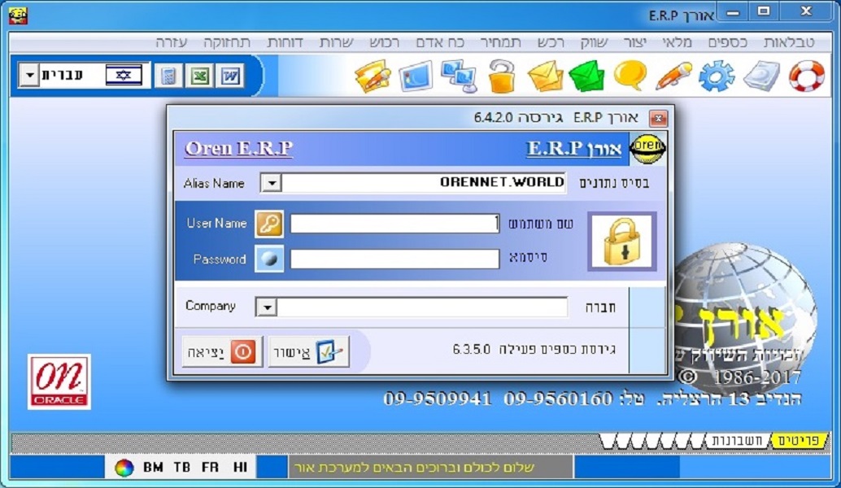Click the ORENNET.WORLD alias field
Viewport: 841px width, 488px height.
pos(424,183)
